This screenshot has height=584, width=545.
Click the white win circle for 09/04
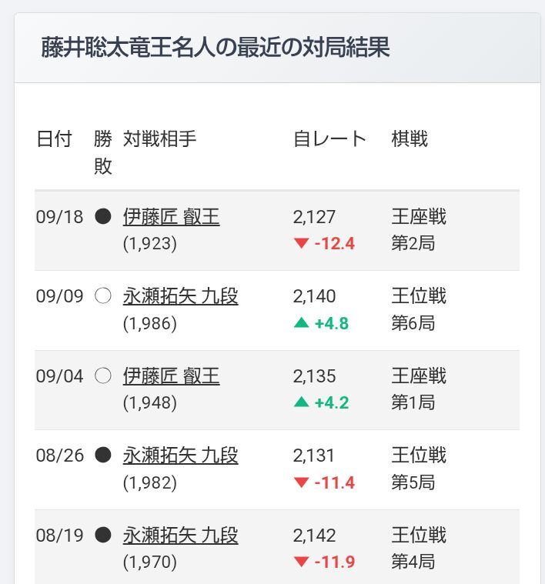(x=103, y=375)
